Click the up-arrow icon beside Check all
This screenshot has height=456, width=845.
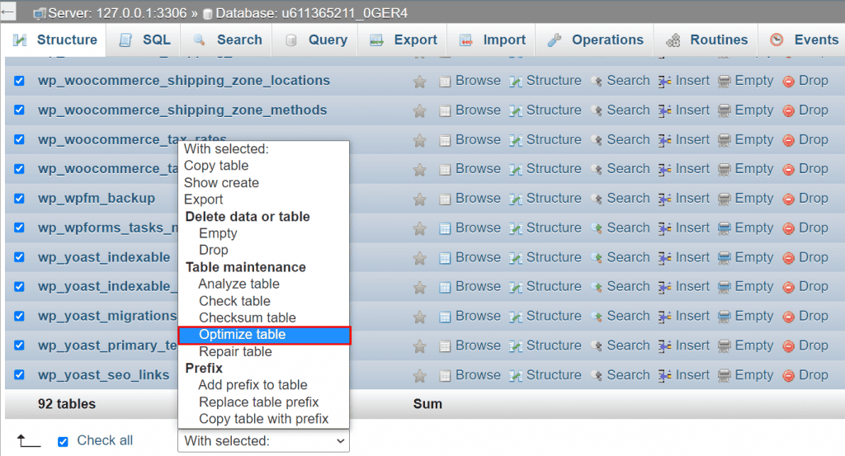click(x=28, y=441)
